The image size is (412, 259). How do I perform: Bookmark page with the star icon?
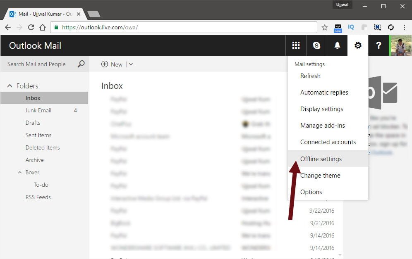(x=325, y=27)
